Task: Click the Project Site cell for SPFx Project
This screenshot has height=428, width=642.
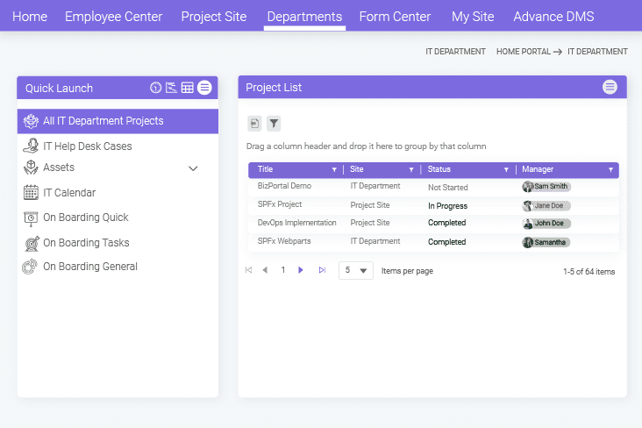Action: 370,205
